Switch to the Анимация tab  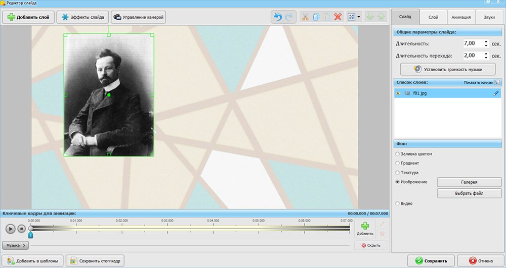[x=461, y=17]
